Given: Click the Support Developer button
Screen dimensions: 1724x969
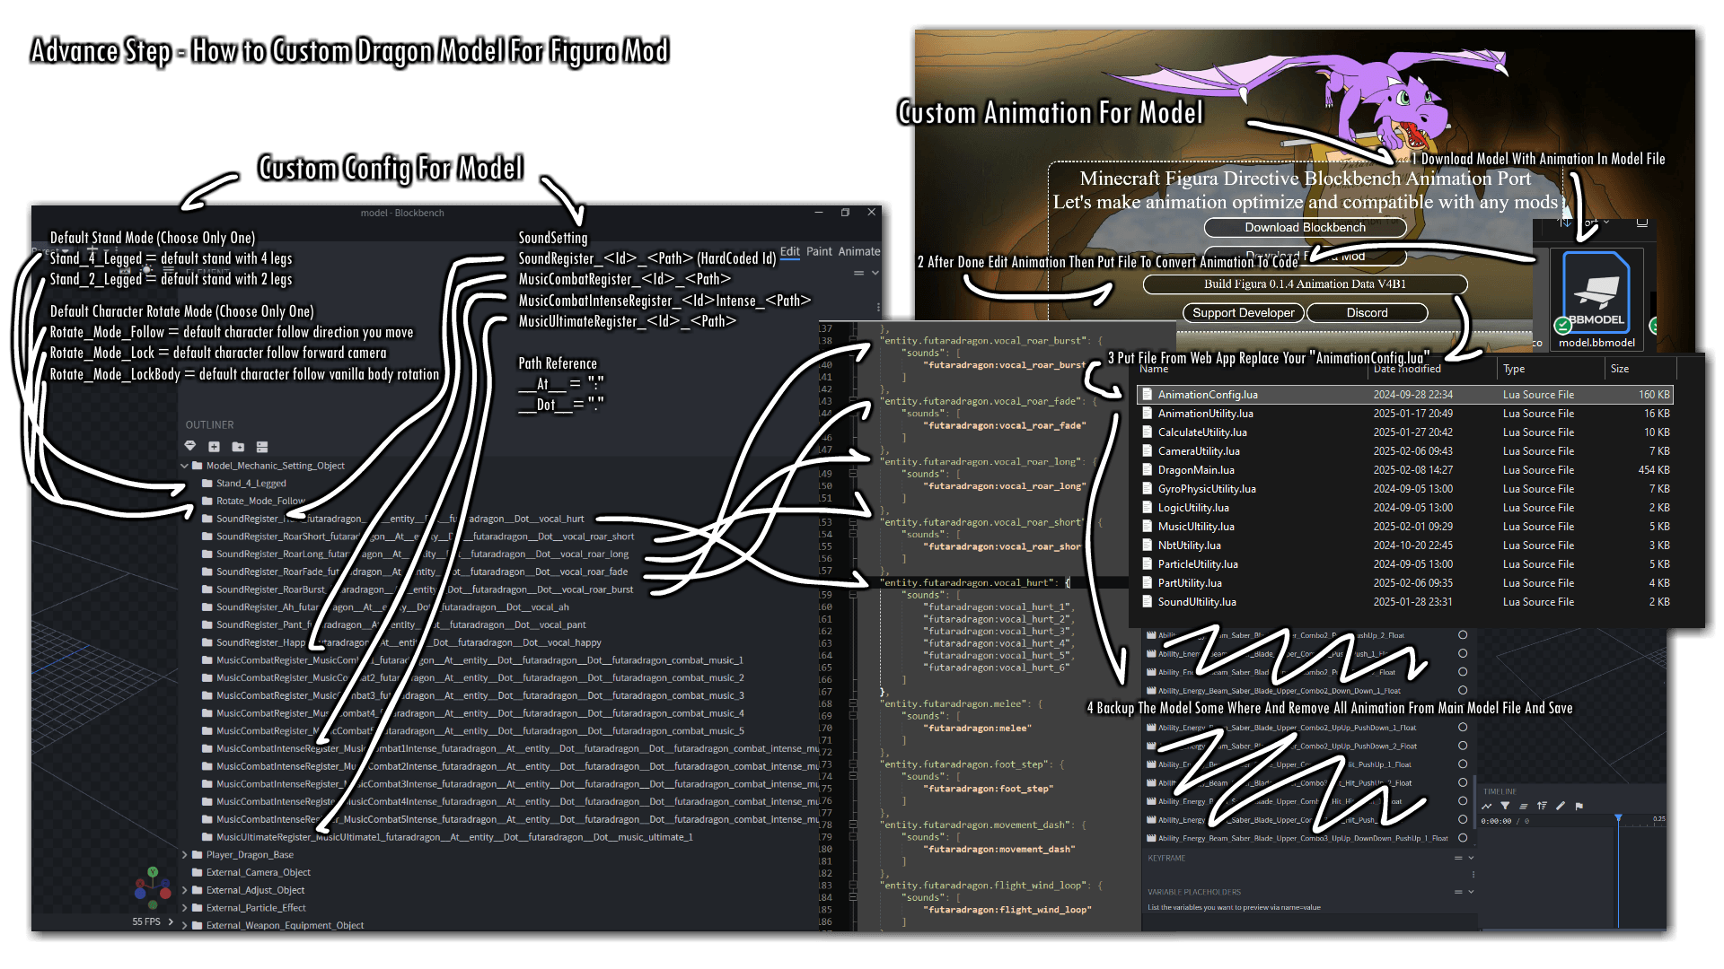Looking at the screenshot, I should 1243,313.
